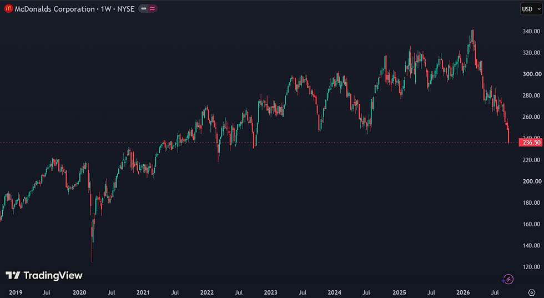The image size is (544, 298).
Task: Click the 200.00 price axis label
Action: 532,181
